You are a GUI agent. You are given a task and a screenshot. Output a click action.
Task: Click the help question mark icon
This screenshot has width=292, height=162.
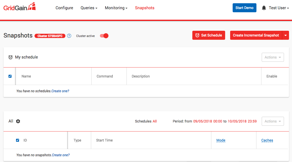click(x=69, y=36)
